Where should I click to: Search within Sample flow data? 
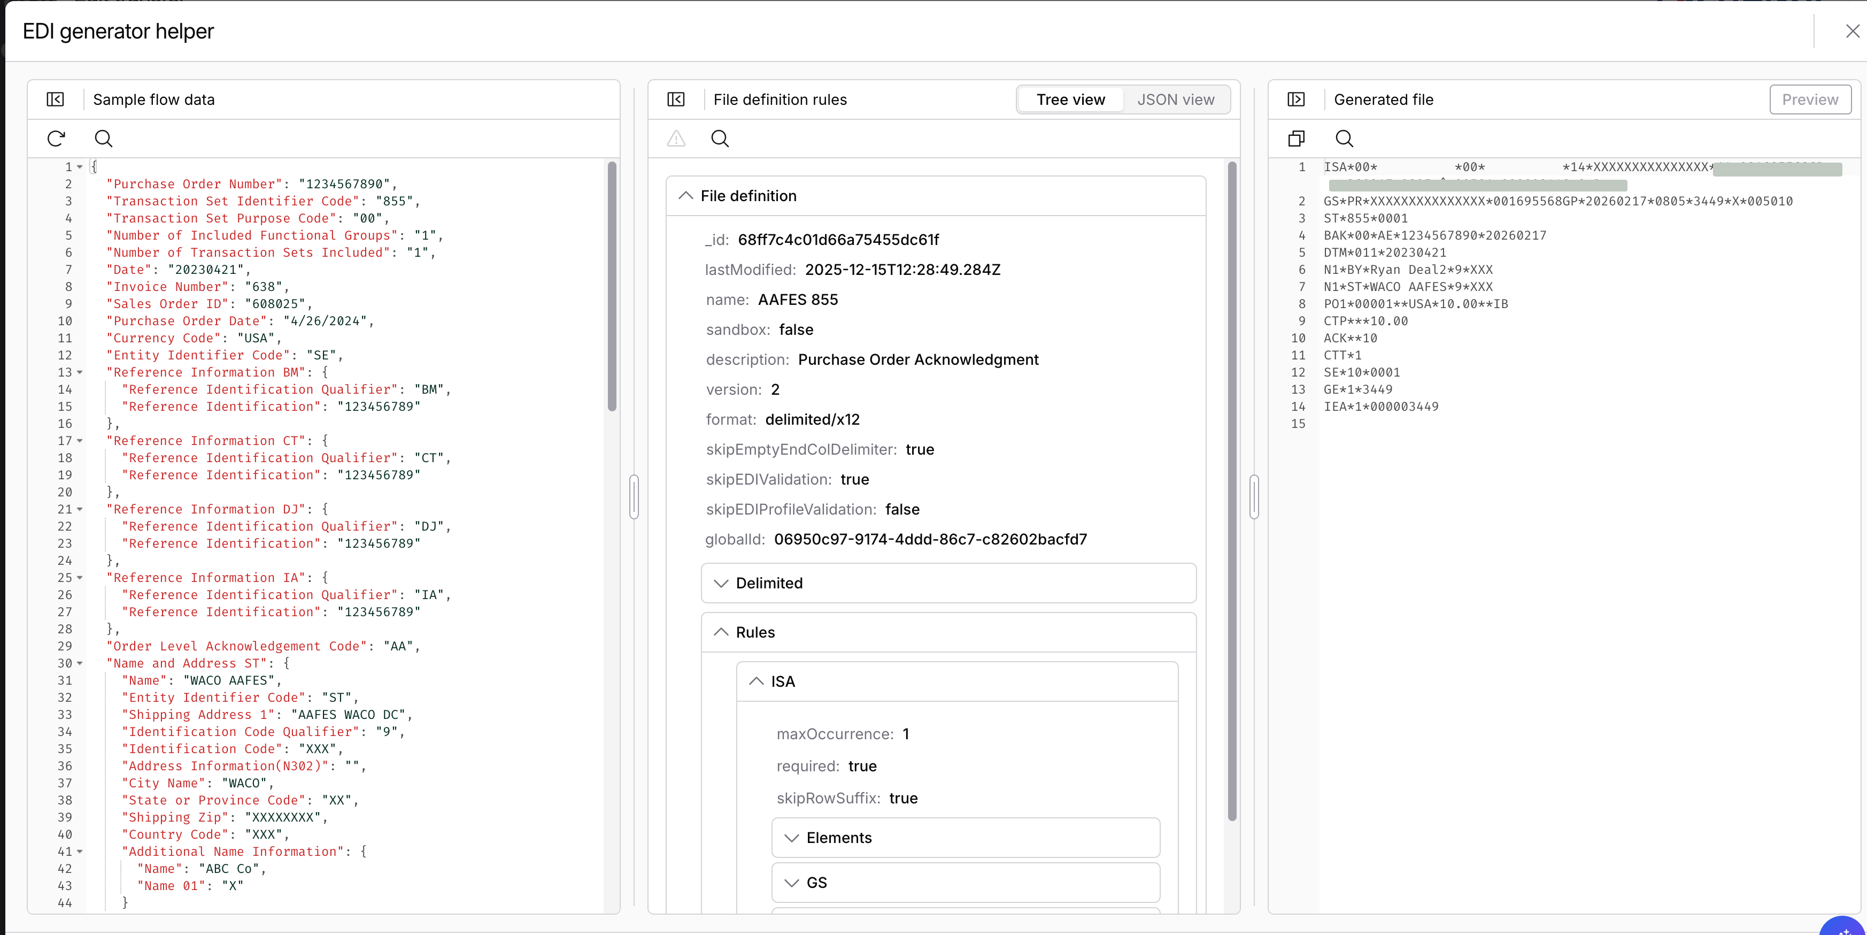point(104,138)
